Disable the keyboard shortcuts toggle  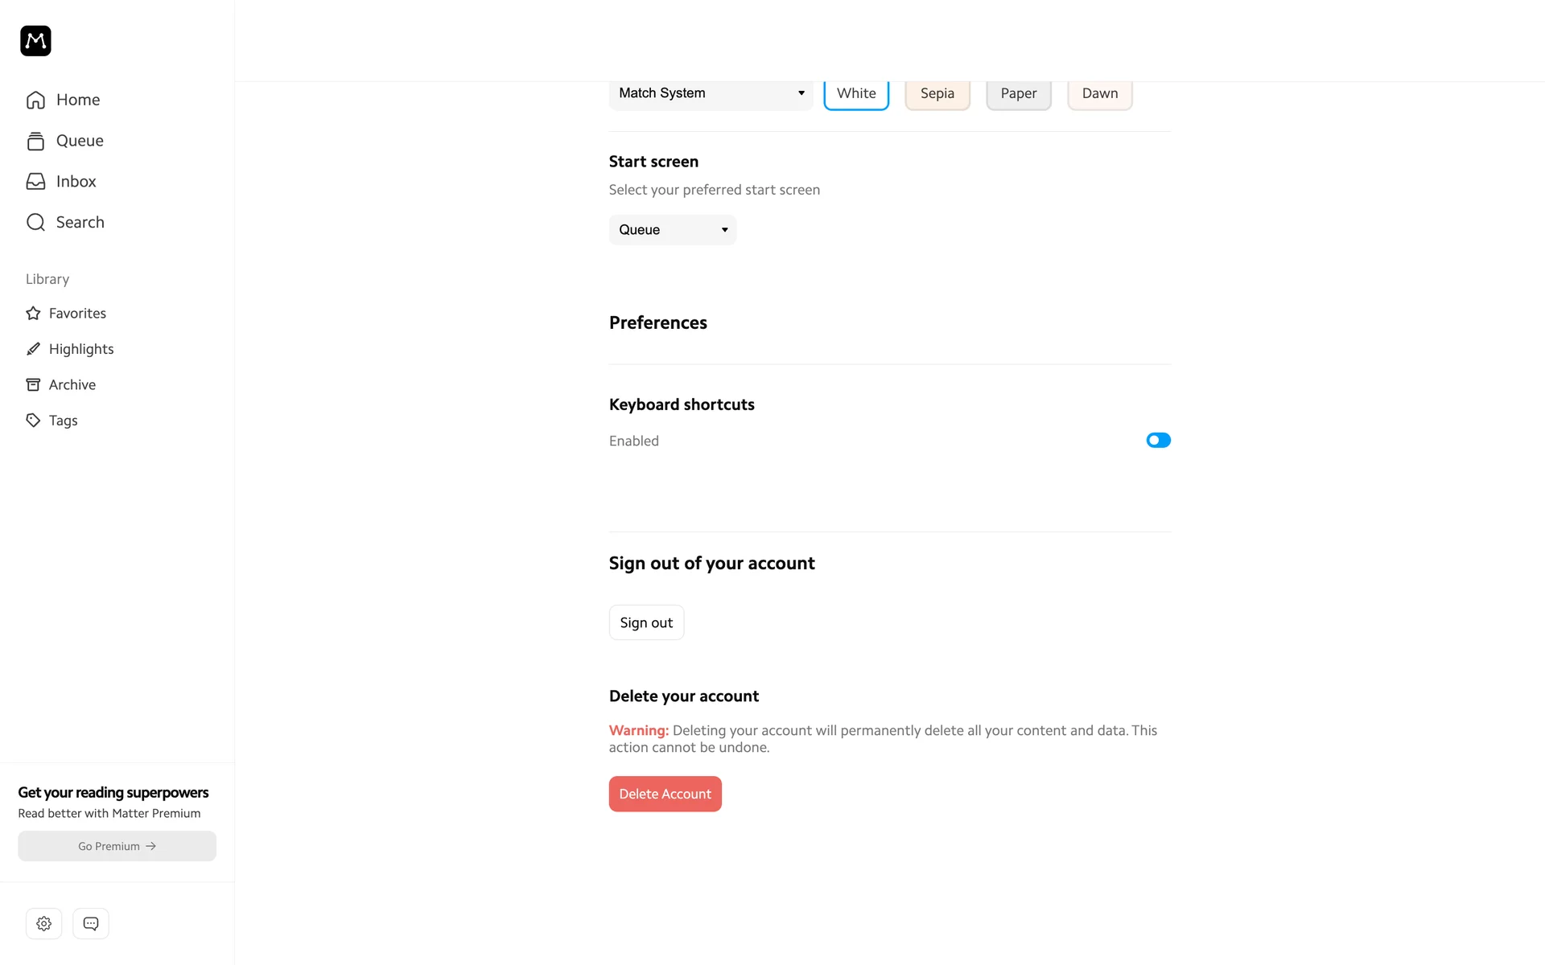(1158, 440)
